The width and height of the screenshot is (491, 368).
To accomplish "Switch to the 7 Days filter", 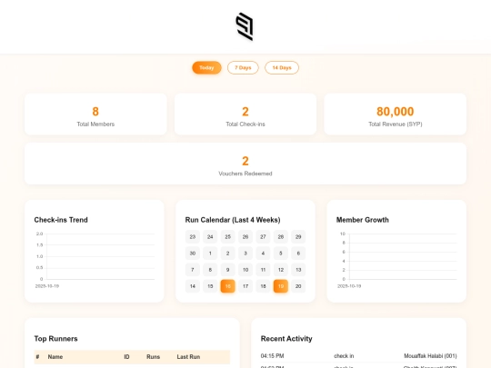I will pyautogui.click(x=243, y=67).
